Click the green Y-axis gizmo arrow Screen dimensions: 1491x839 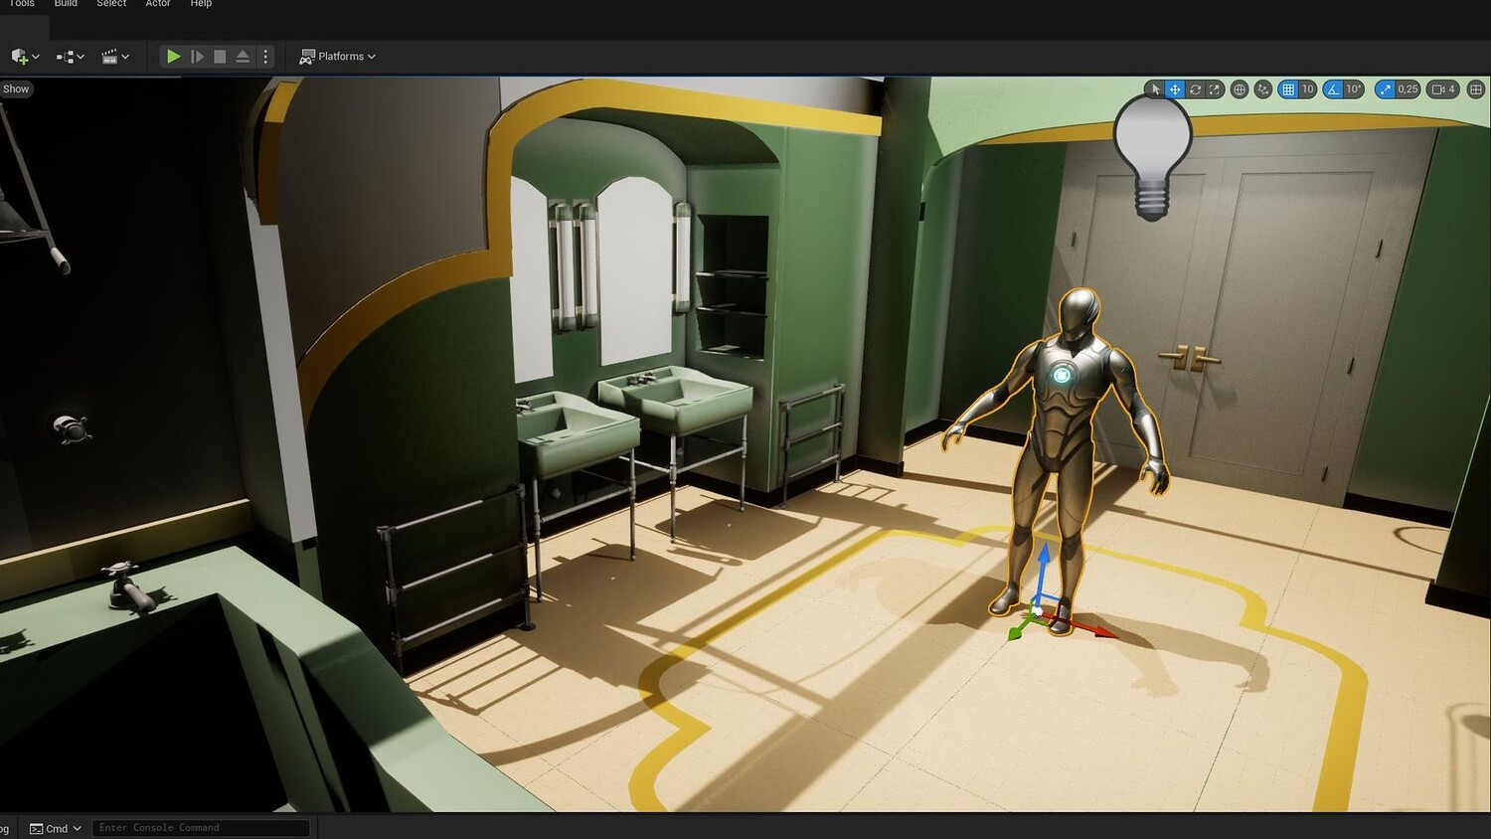1019,628
